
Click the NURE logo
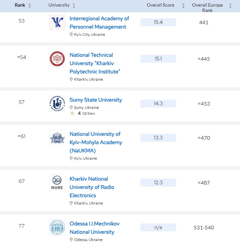tap(57, 183)
